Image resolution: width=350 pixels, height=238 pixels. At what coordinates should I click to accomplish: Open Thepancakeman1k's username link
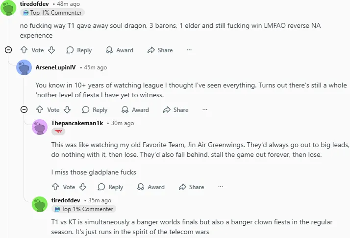[77, 123]
